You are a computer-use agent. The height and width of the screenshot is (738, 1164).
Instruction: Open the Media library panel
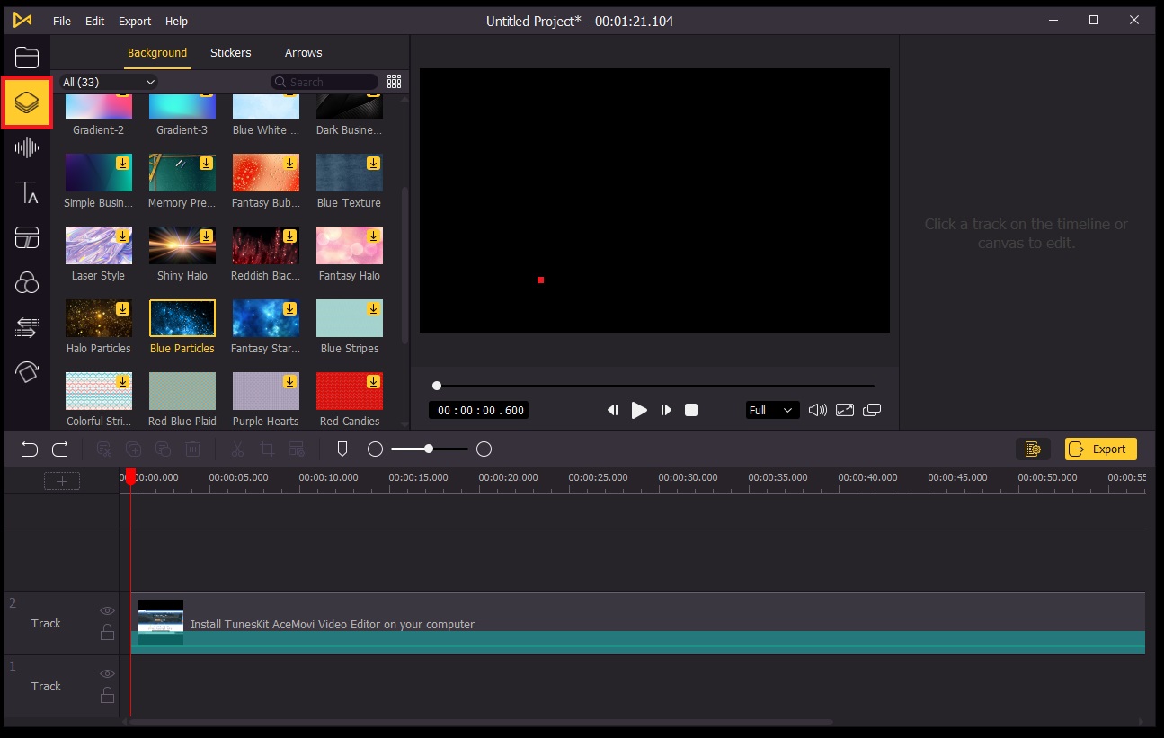(x=27, y=57)
